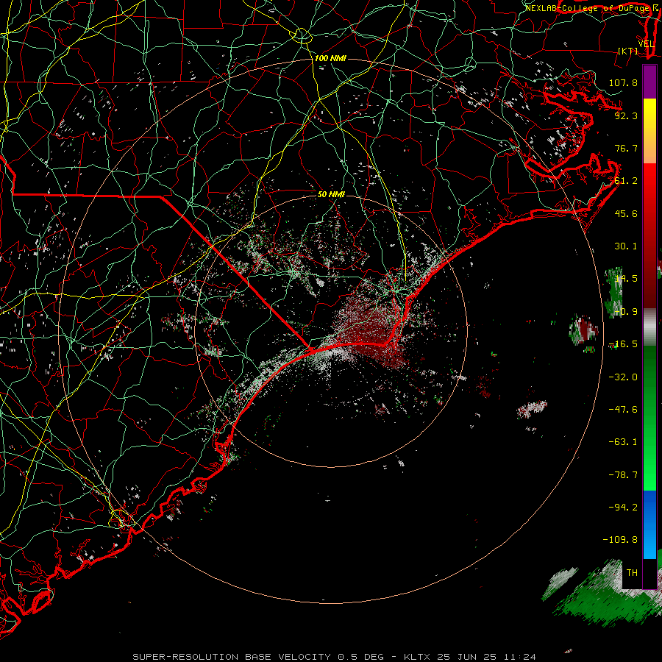Click the 61.2 velocity scale value
The height and width of the screenshot is (662, 662).
pyautogui.click(x=626, y=181)
